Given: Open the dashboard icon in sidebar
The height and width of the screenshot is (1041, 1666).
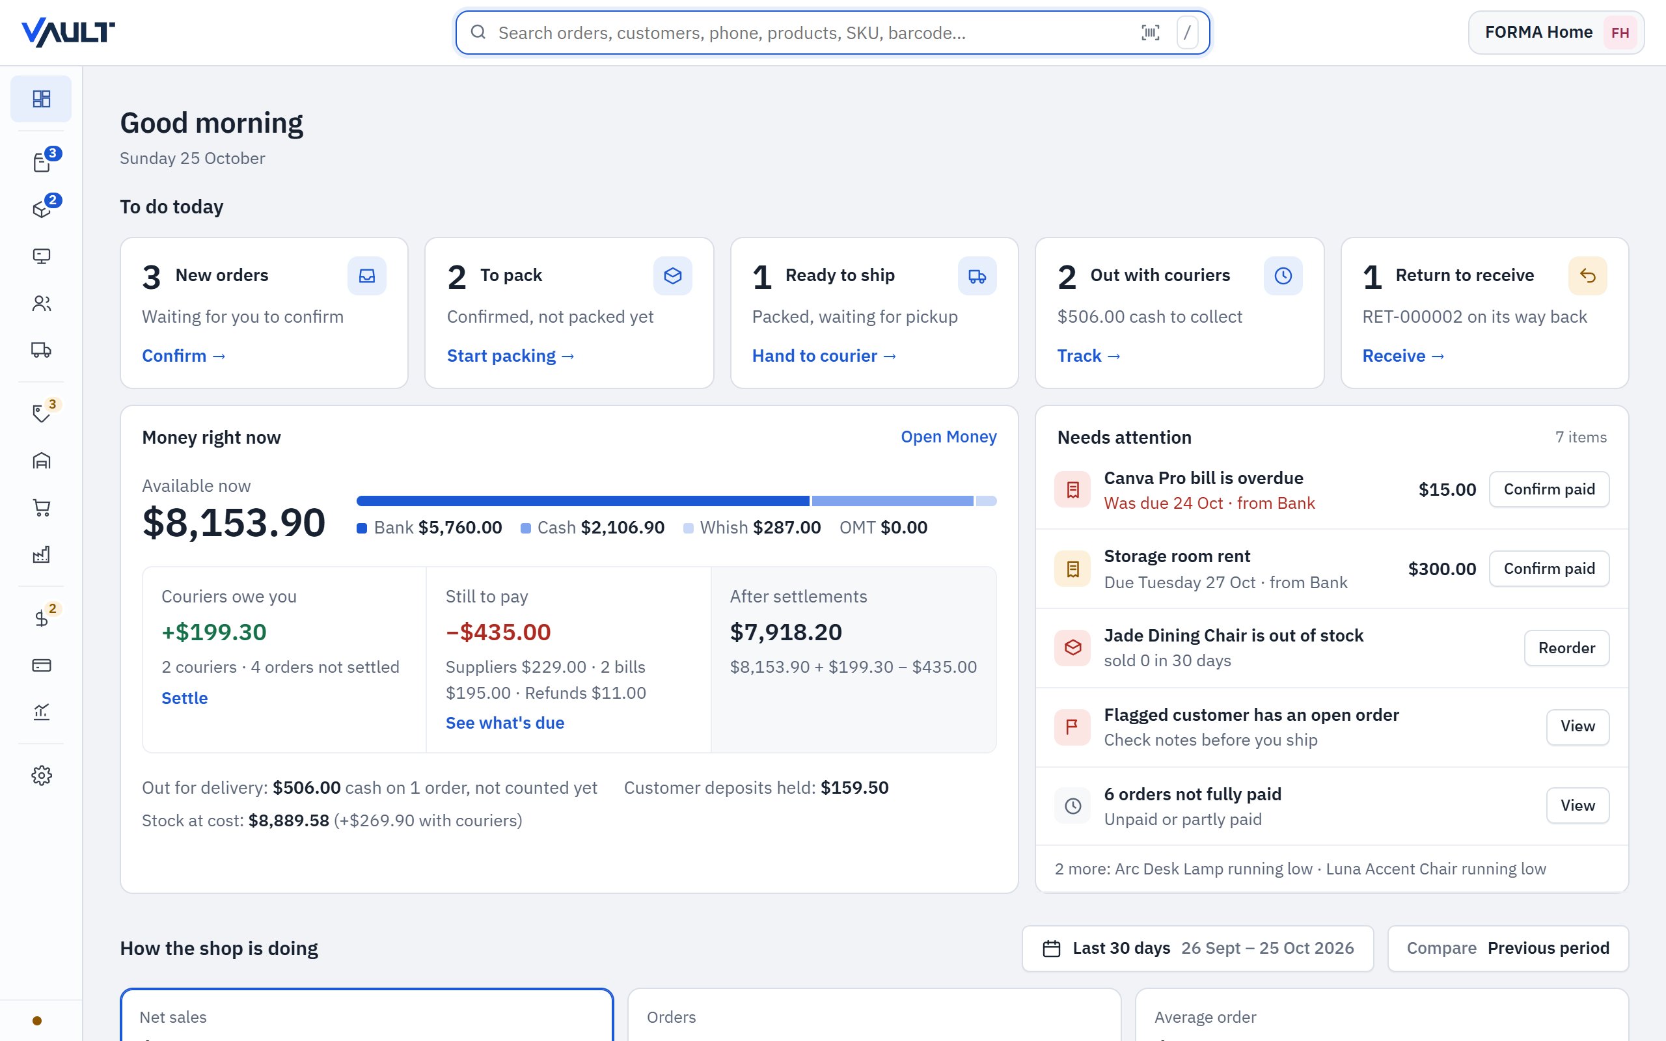Looking at the screenshot, I should 41,98.
